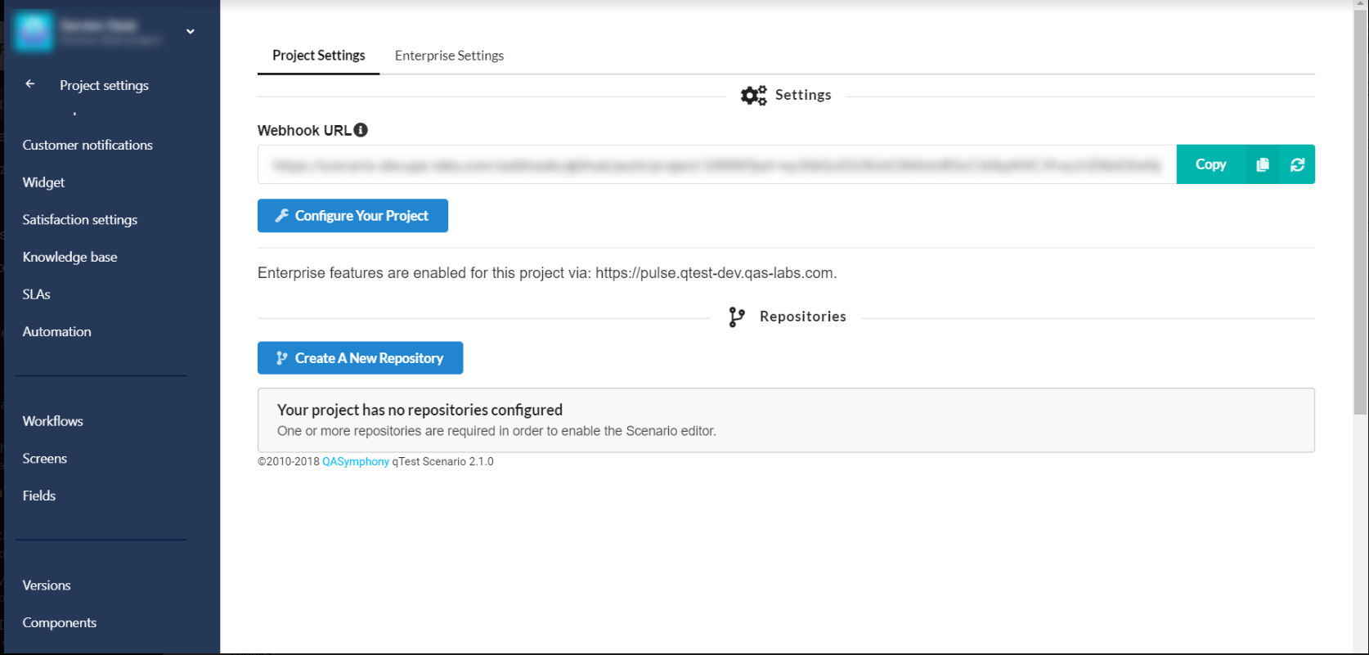Click the clipboard copy icon
Viewport: 1369px width, 655px height.
coord(1263,165)
